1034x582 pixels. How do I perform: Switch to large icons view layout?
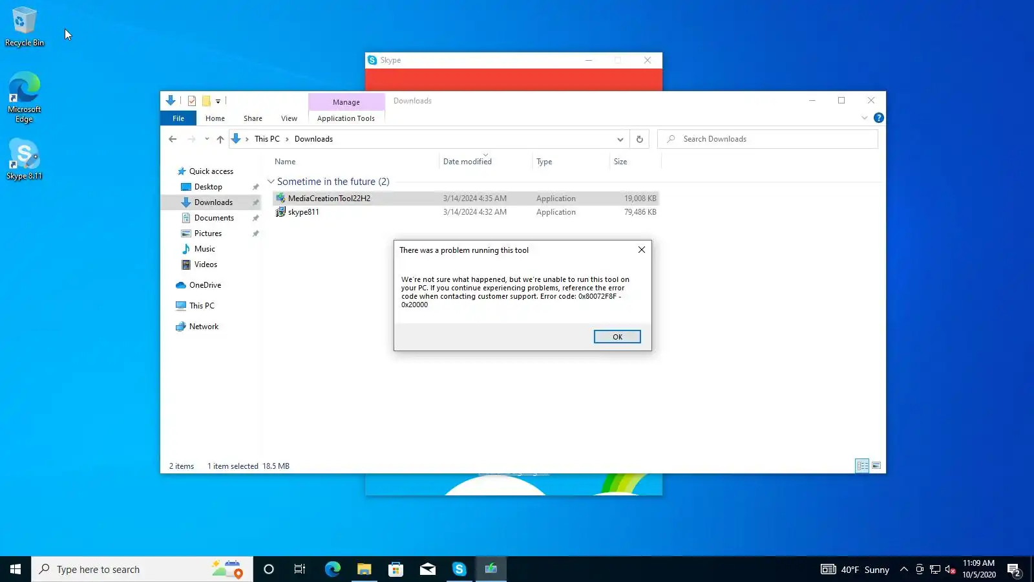[876, 466]
